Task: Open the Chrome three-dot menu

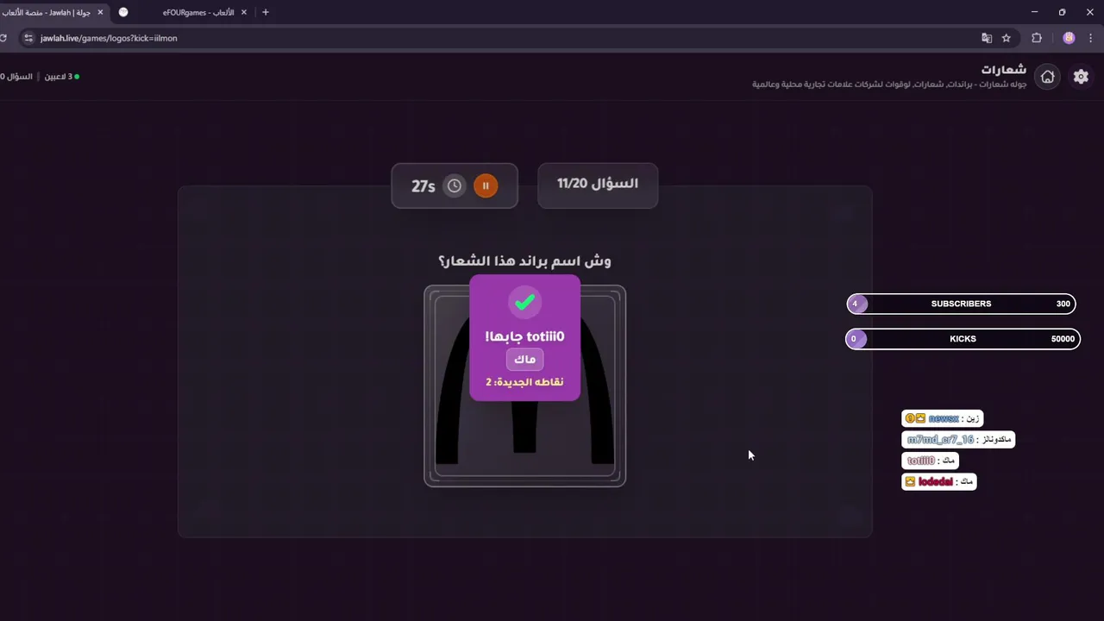Action: coord(1091,38)
